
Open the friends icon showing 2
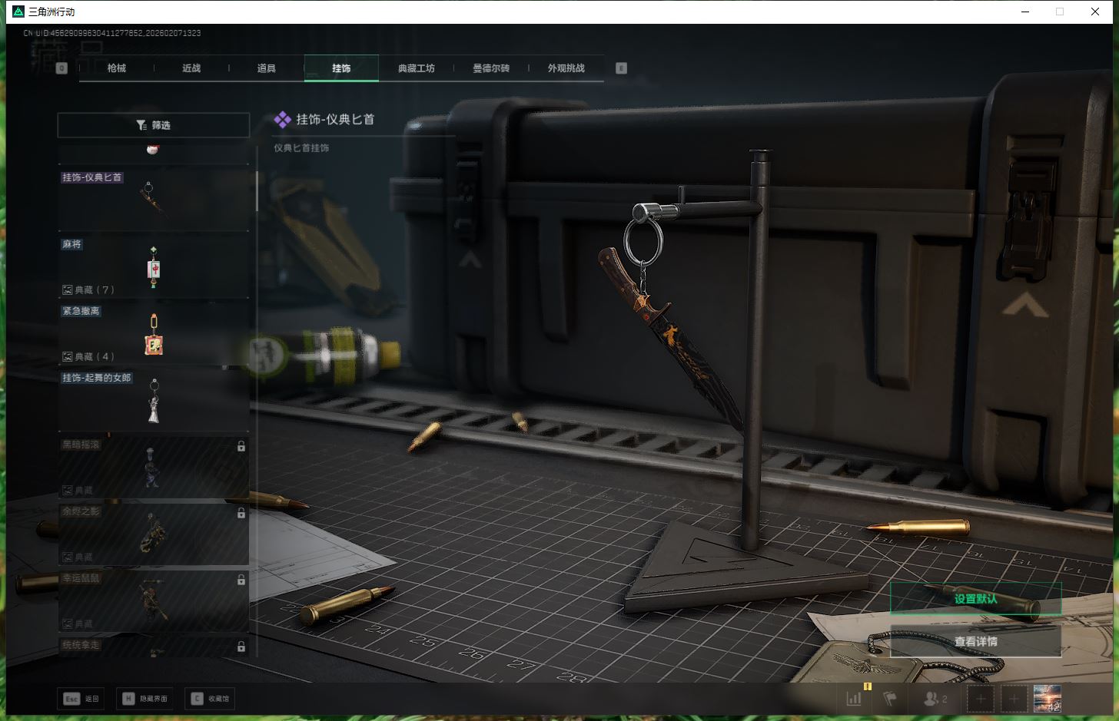coord(934,699)
